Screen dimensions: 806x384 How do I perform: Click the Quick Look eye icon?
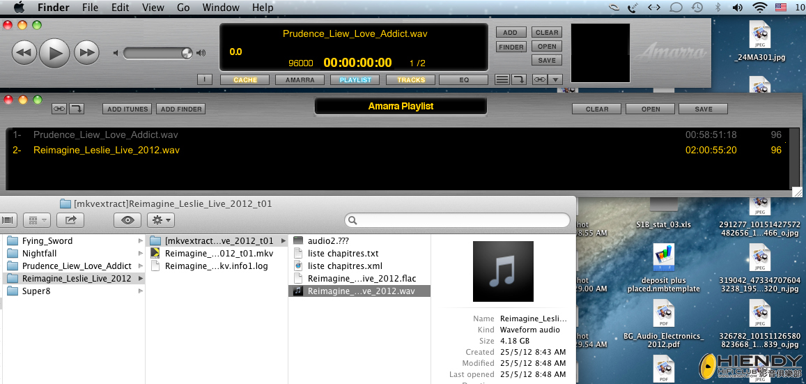(x=128, y=220)
